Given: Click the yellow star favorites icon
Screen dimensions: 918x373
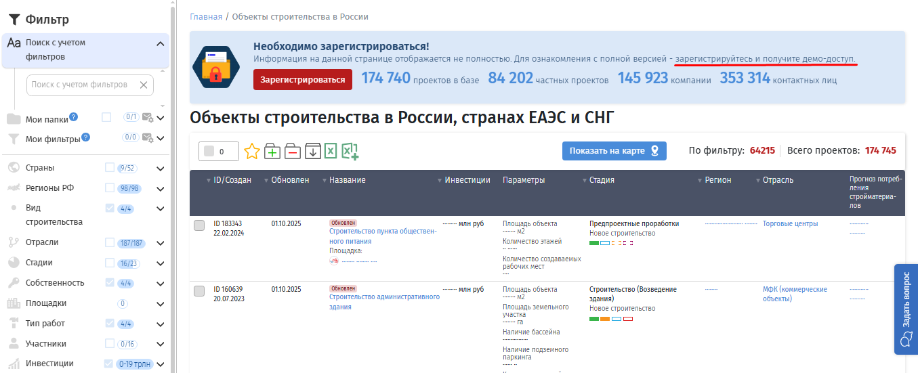Looking at the screenshot, I should 252,151.
